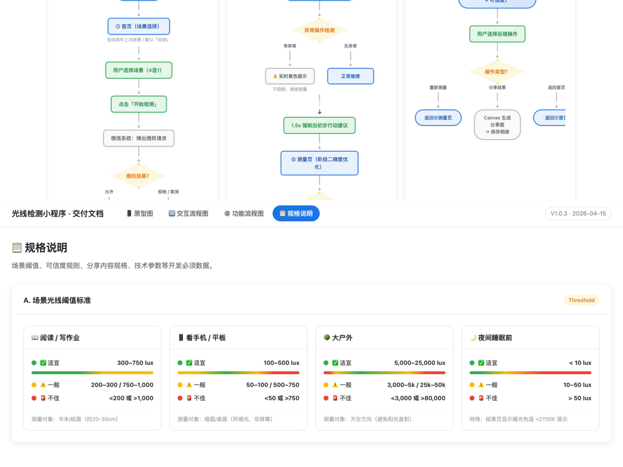
Task: Click the 光线检测小程序 · 交付文档 title
Action: (57, 214)
